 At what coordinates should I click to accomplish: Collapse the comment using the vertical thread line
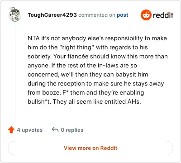(x=15, y=71)
